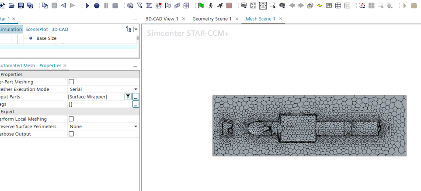This screenshot has height=191, width=421.
Task: Switch to the Geometry Scene 1 tab
Action: pos(212,19)
